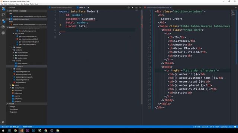Screen dimensions: 238x133
Task: Open the Edit menu
Action: (6, 4)
